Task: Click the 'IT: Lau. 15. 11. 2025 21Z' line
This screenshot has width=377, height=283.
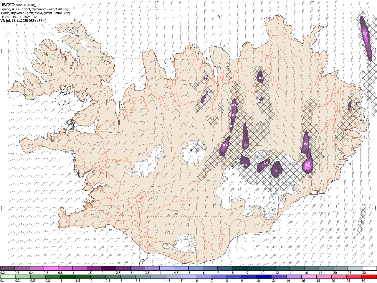Action: [x=19, y=17]
